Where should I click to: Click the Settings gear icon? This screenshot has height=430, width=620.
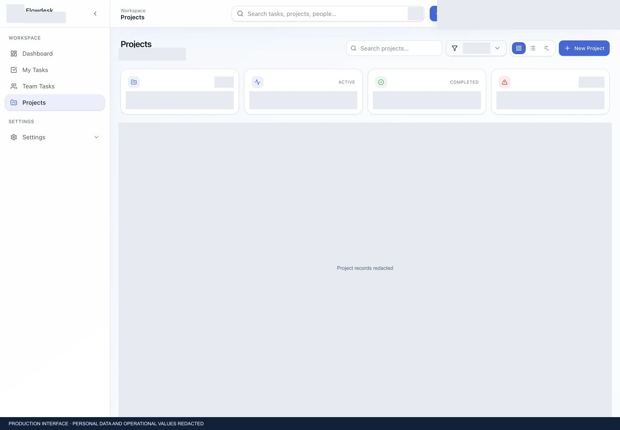tap(14, 137)
